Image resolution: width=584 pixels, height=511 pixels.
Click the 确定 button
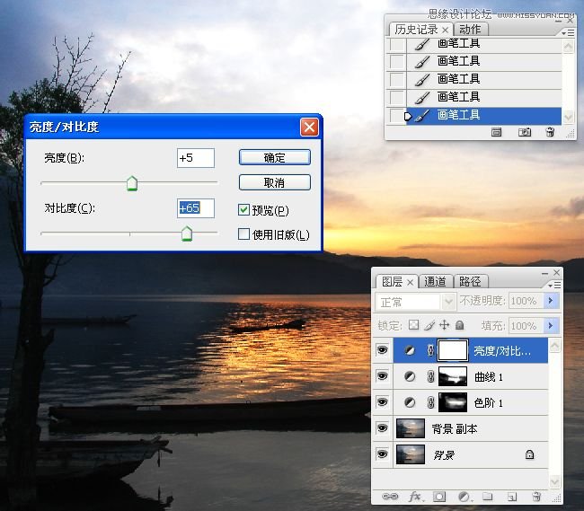(275, 157)
